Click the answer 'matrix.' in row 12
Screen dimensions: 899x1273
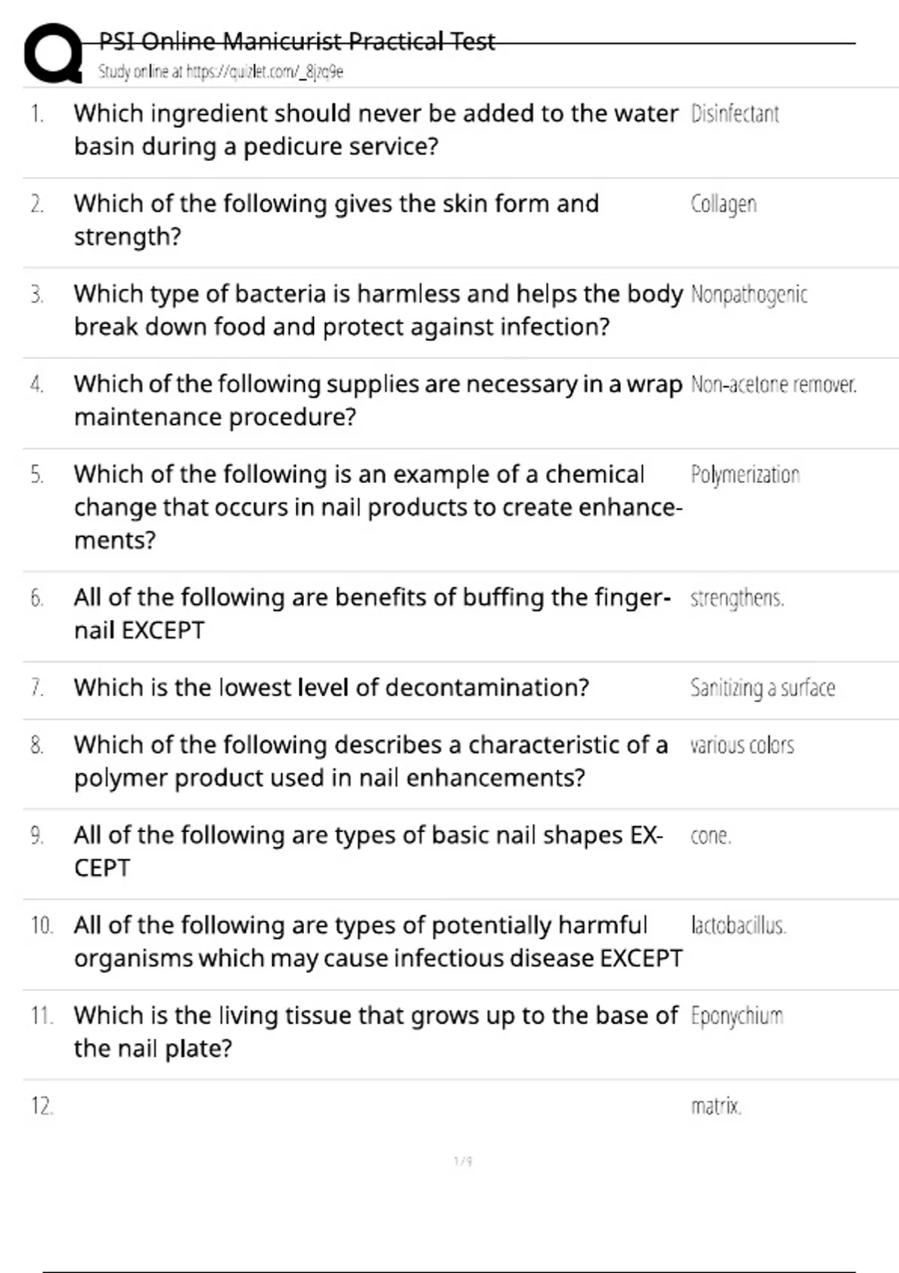(716, 1106)
